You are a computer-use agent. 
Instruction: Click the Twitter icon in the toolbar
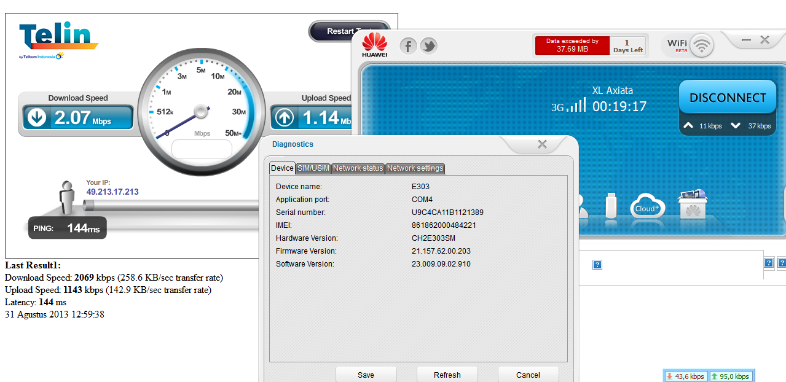tap(428, 45)
